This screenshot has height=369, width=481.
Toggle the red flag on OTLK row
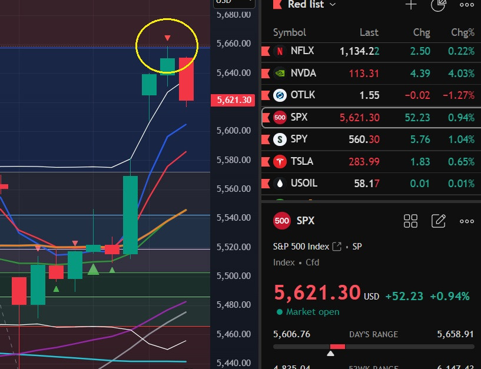[x=266, y=95]
